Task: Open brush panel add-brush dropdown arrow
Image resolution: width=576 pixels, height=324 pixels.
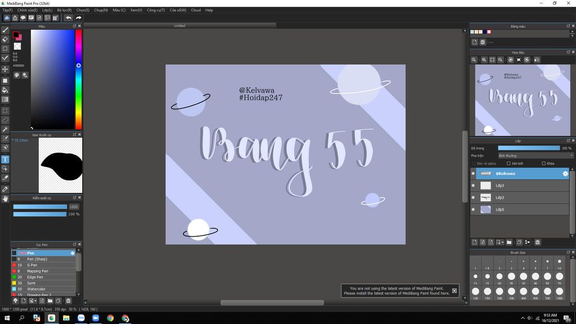Action: click(x=35, y=301)
